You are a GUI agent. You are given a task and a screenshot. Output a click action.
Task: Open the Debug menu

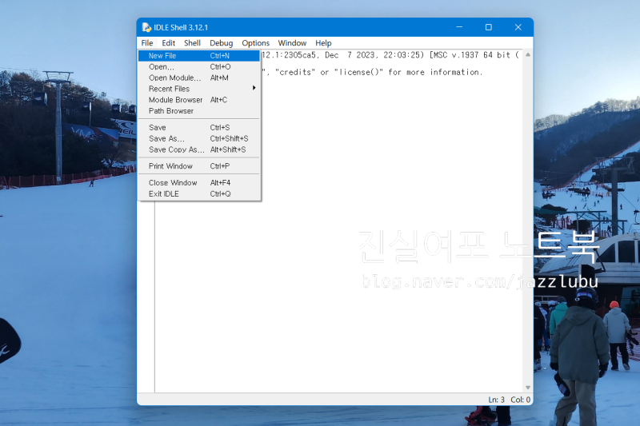pos(221,43)
